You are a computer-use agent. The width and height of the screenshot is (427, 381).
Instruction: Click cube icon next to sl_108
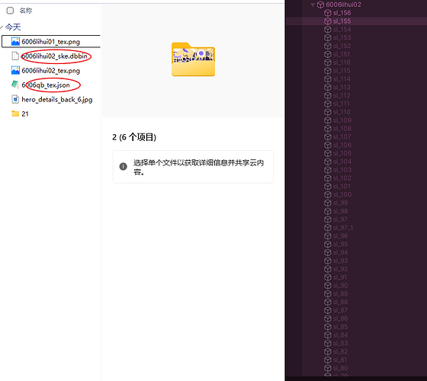point(328,129)
